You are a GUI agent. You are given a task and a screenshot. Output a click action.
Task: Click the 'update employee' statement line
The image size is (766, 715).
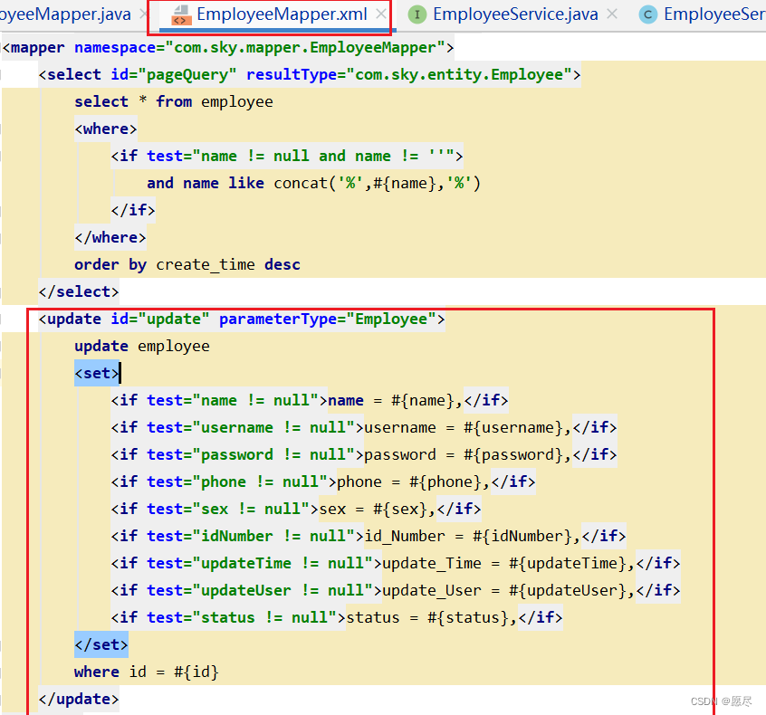pyautogui.click(x=141, y=347)
